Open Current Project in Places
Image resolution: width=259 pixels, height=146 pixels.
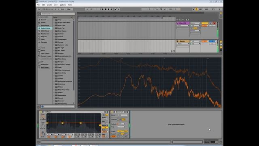(46, 56)
